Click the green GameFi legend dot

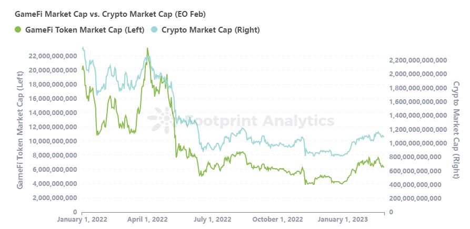18,30
